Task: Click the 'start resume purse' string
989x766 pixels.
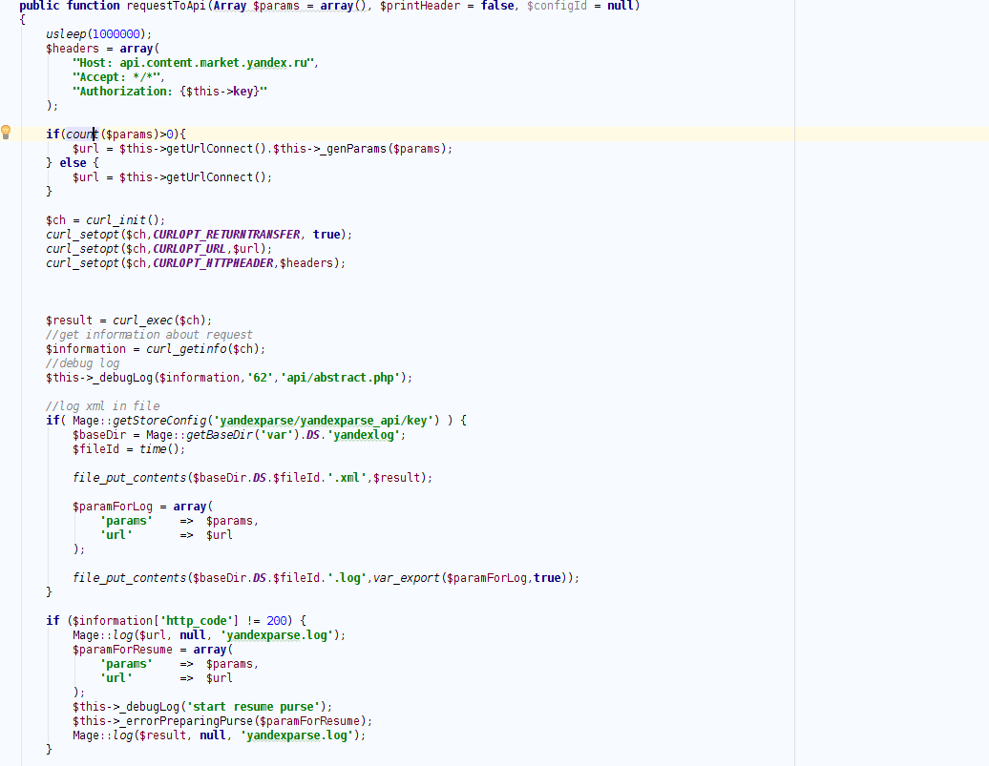Action: [x=256, y=707]
